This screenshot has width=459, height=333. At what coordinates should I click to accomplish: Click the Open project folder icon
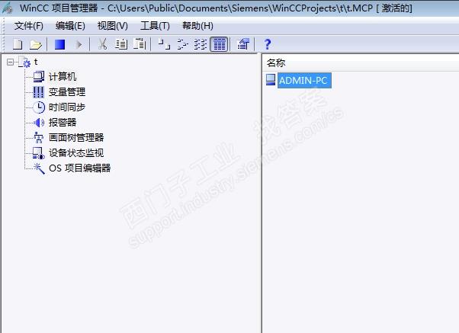[x=36, y=44]
